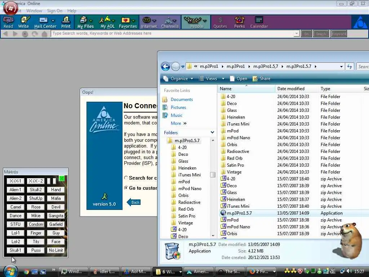Sort by the Name column header
Image resolution: width=369 pixels, height=277 pixels.
pos(246,89)
